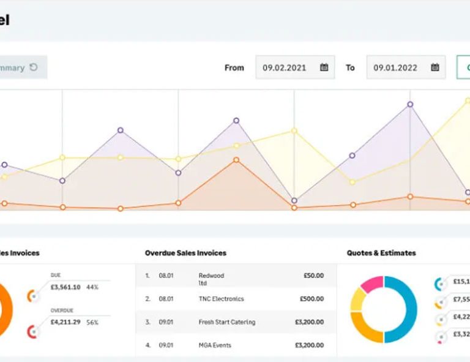Open the From date calendar icon
470x362 pixels.
tap(324, 67)
